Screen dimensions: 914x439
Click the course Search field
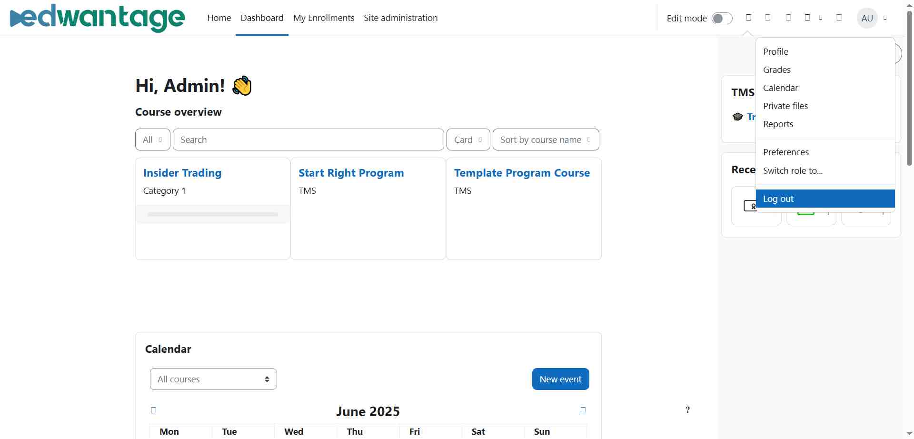(308, 140)
